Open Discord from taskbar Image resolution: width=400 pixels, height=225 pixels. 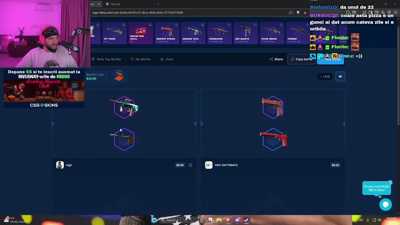coord(237,220)
